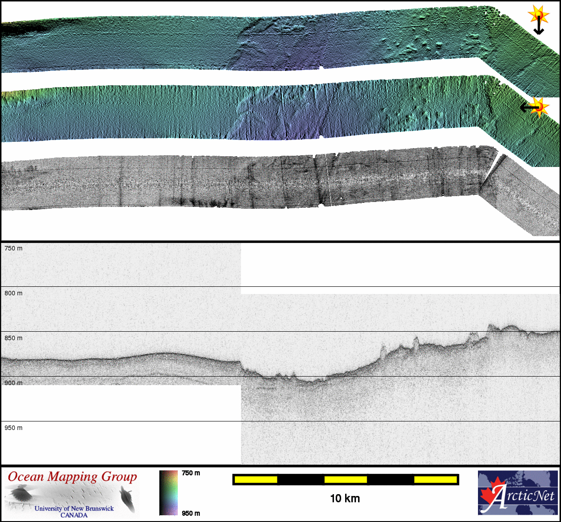
Task: Click the rightmost yellow segment of scale bar
Action: [435, 480]
